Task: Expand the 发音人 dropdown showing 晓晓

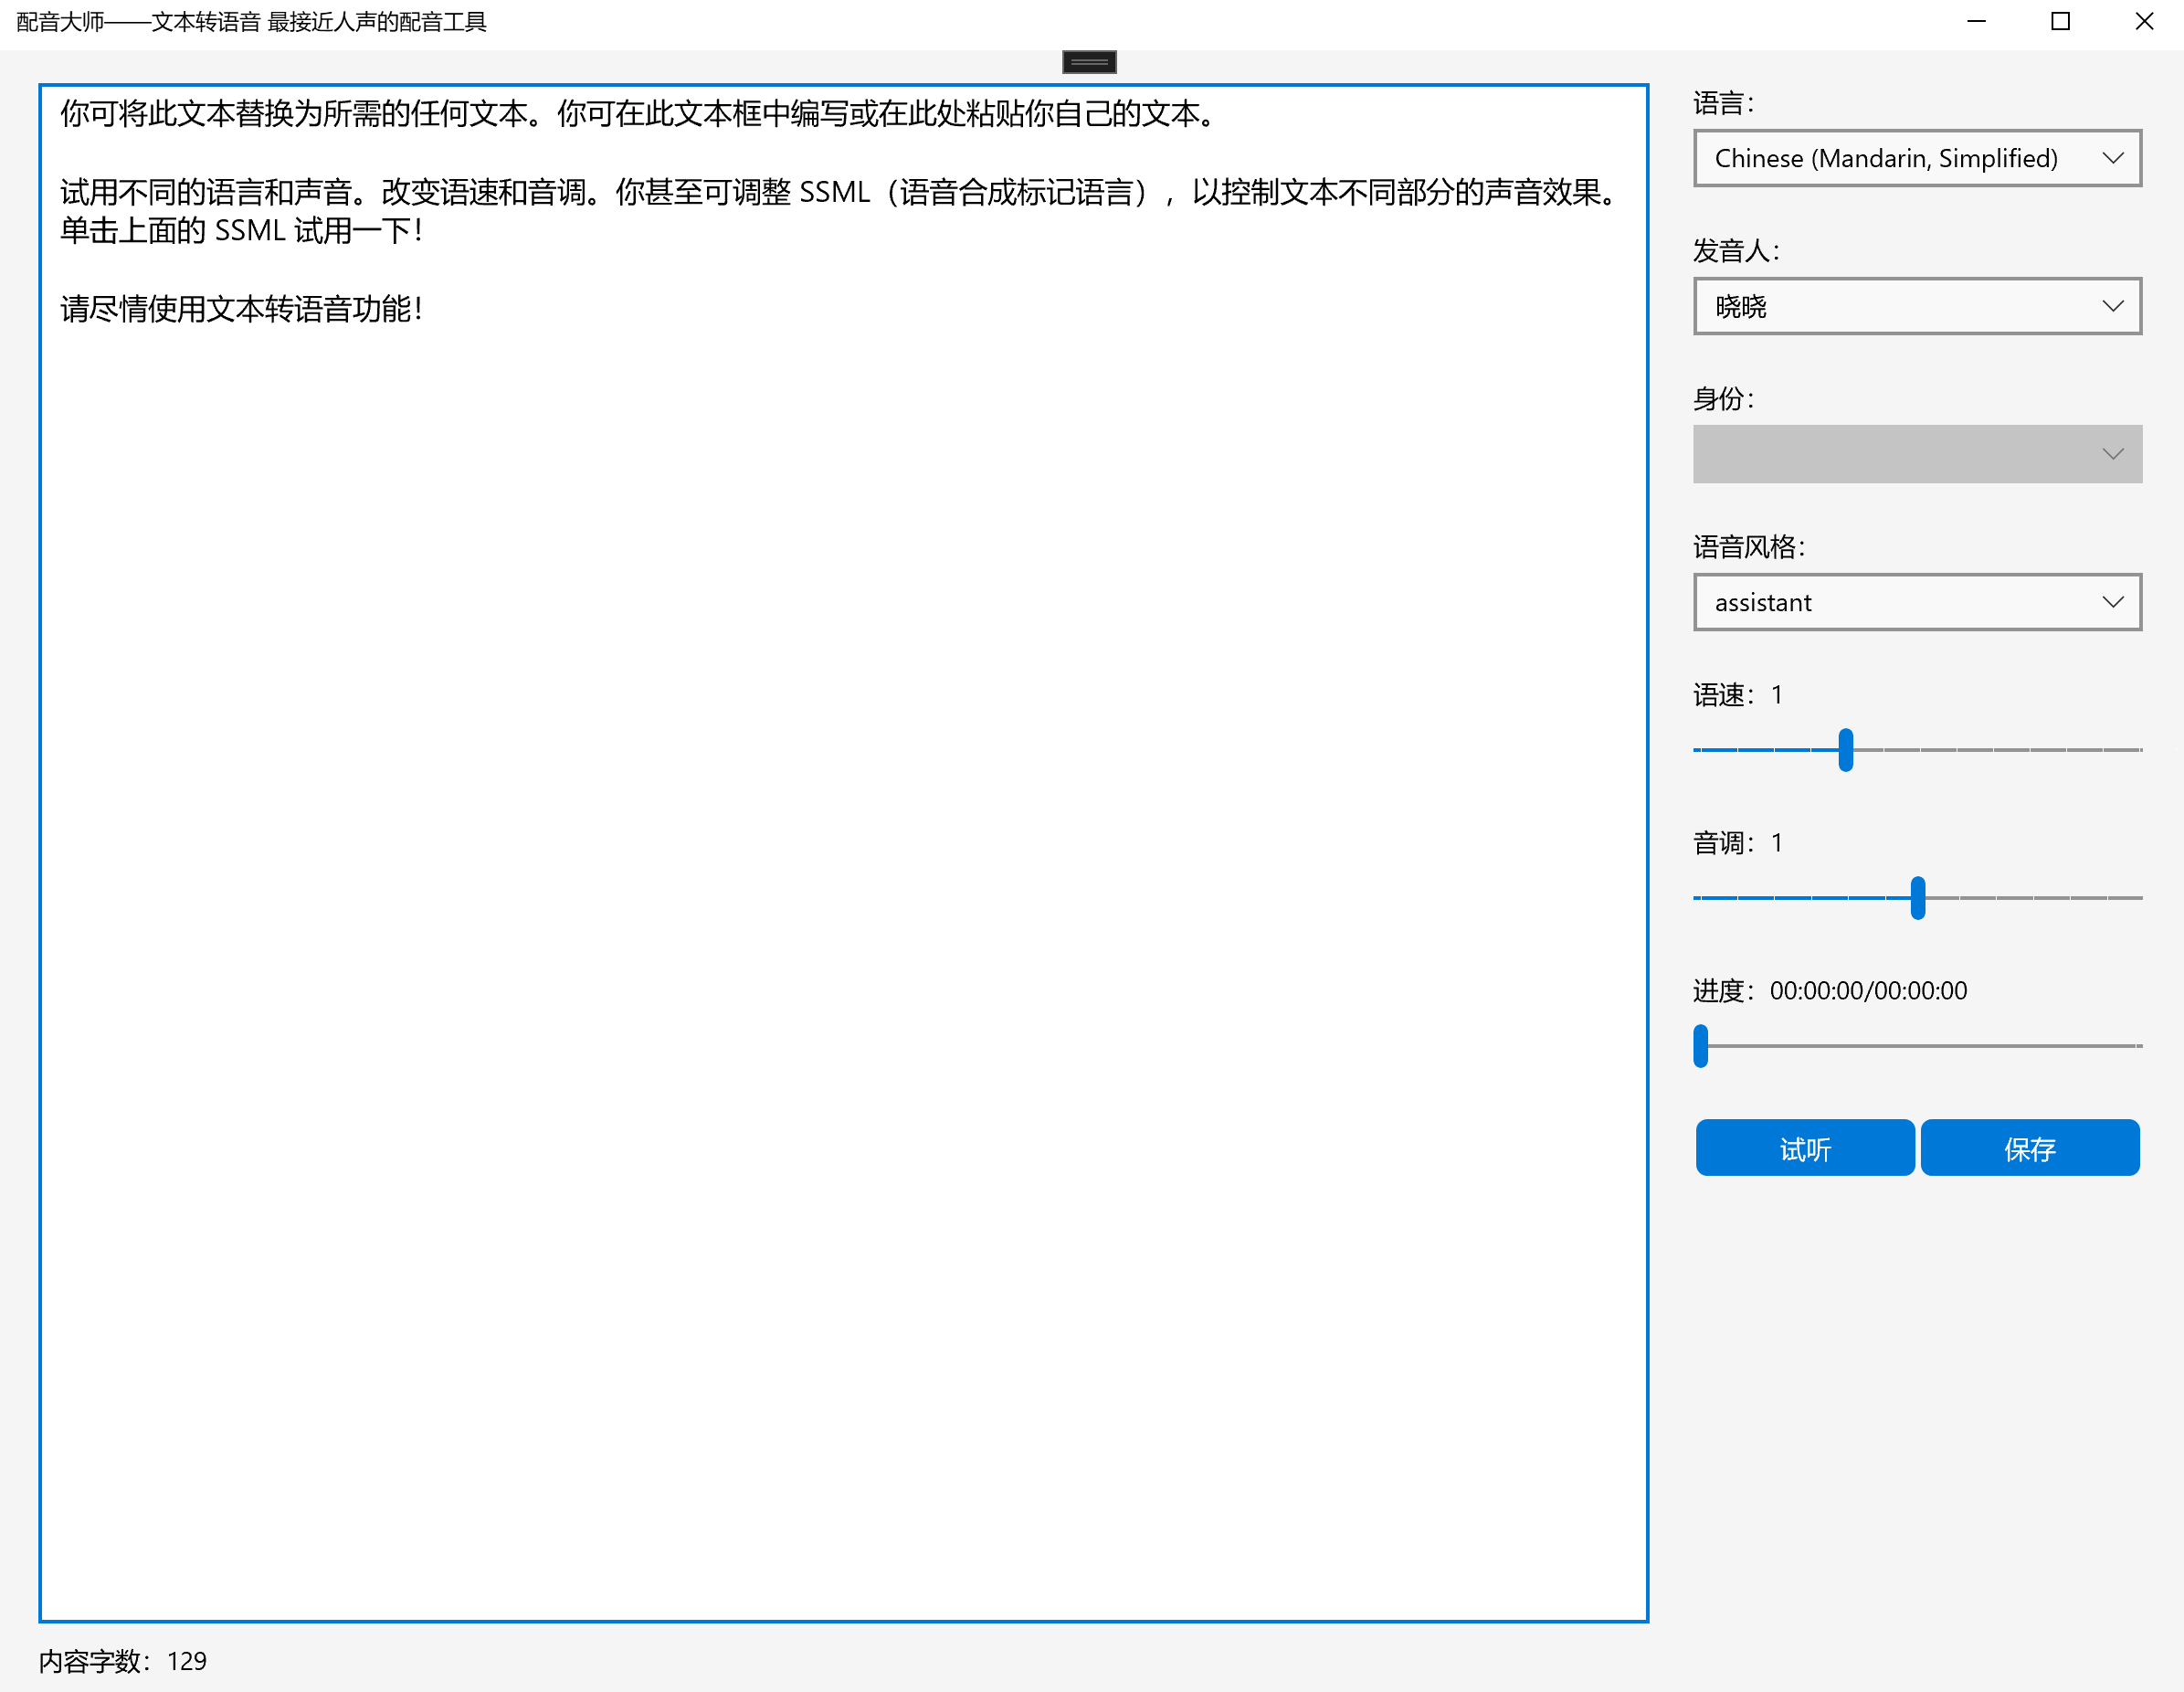Action: click(x=1916, y=306)
